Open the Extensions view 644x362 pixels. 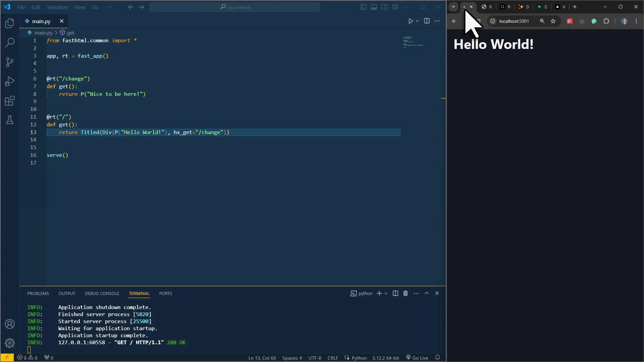pyautogui.click(x=10, y=101)
